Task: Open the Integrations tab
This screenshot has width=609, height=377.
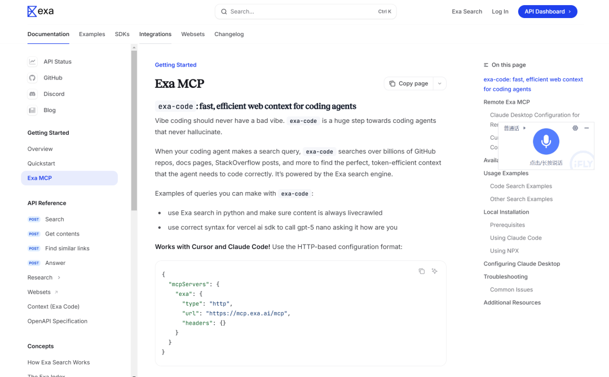Action: pos(156,34)
